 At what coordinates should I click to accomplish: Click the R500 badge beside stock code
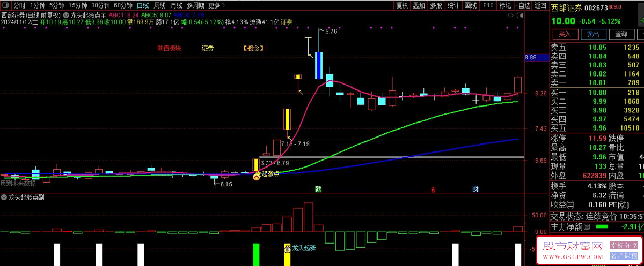tap(616, 7)
